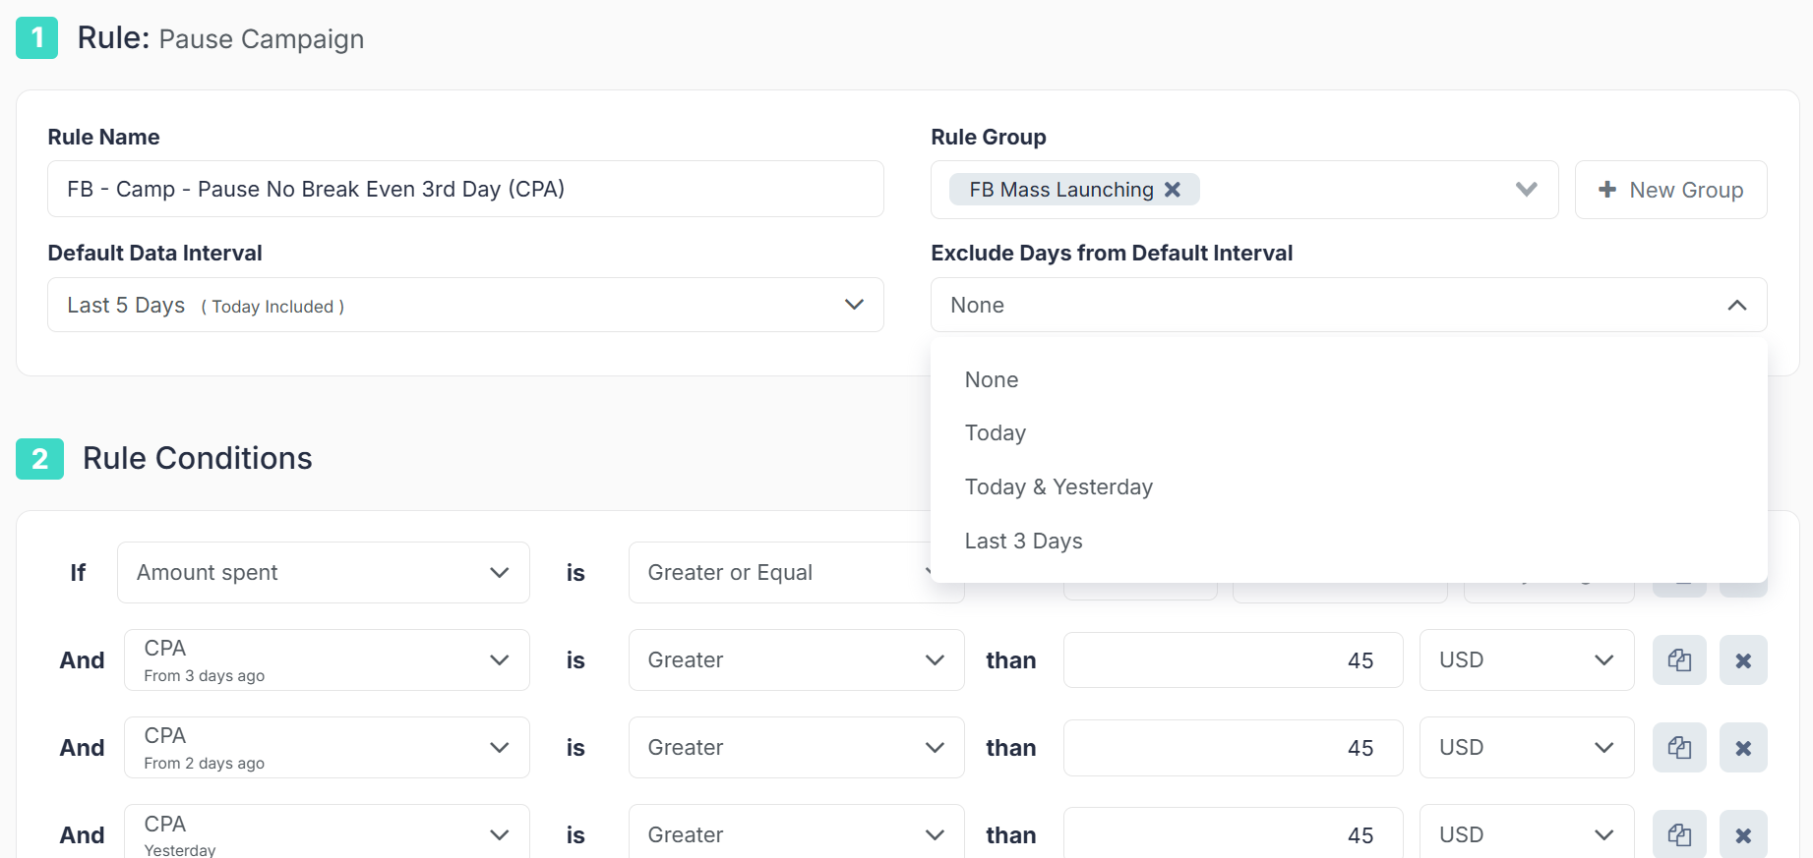Open USD currency dropdown for CPA 2 days ago
Viewport: 1813px width, 858px height.
coord(1527,748)
